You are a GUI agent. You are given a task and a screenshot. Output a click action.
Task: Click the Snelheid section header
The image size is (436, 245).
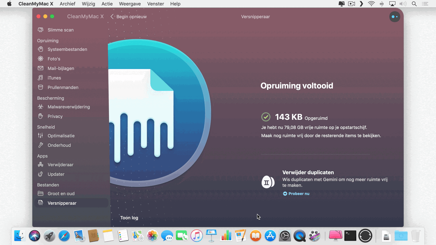coord(46,127)
